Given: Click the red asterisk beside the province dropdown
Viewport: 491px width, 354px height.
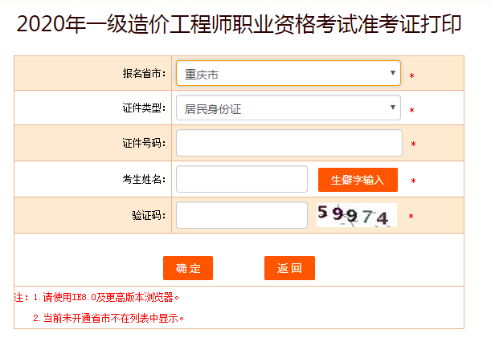Looking at the screenshot, I should 412,75.
